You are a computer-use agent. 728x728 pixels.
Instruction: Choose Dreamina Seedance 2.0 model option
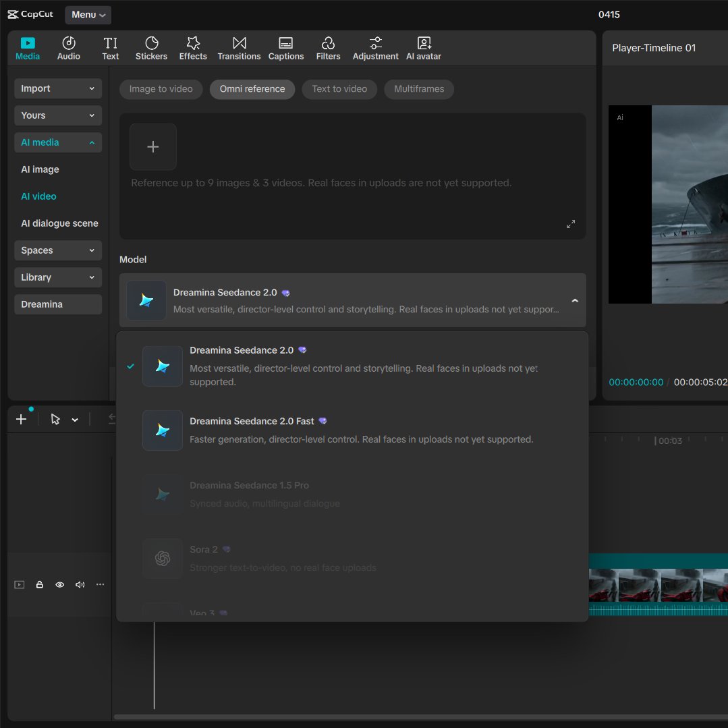coord(352,366)
